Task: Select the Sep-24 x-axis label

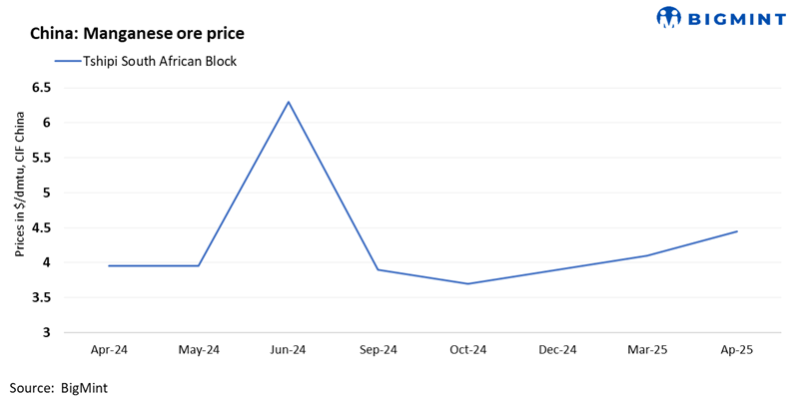Action: coord(379,350)
